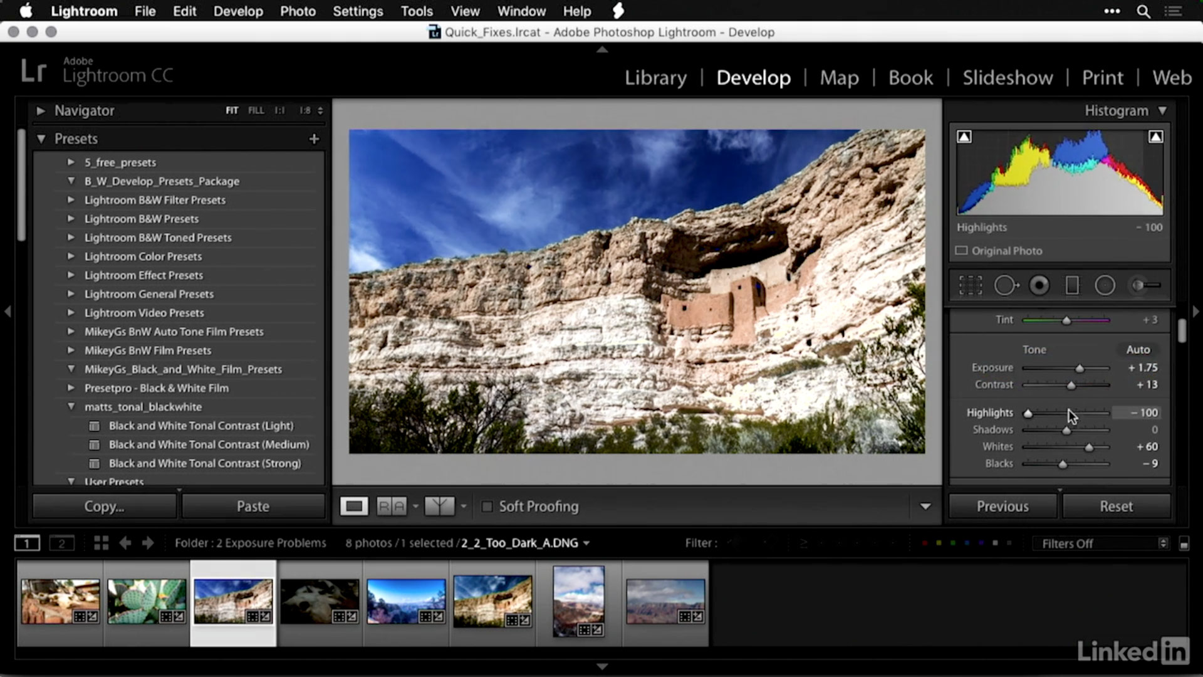
Task: Click the brush masking tool icon
Action: [x=1144, y=285]
